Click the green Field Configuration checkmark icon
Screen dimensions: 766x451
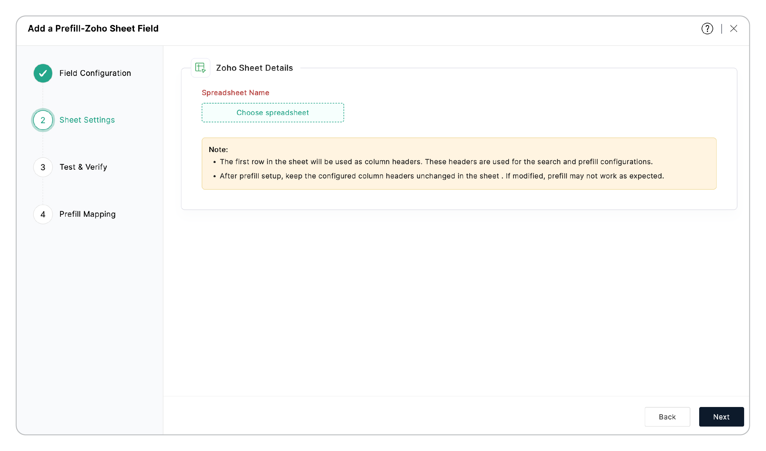click(x=43, y=73)
